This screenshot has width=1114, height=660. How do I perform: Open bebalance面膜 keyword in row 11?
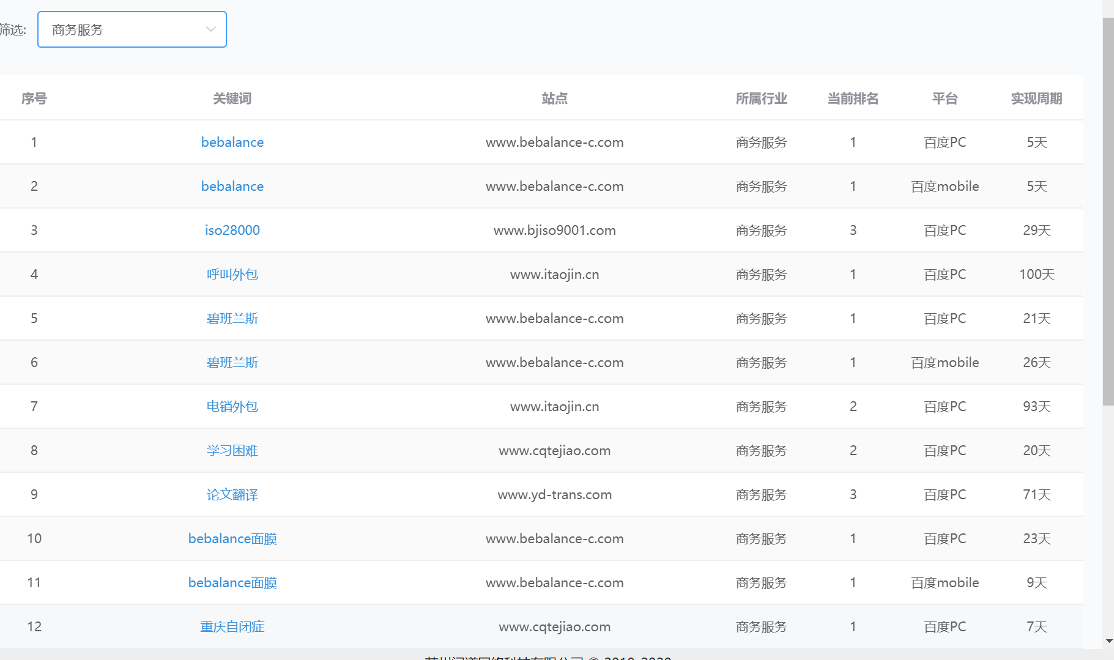click(232, 582)
